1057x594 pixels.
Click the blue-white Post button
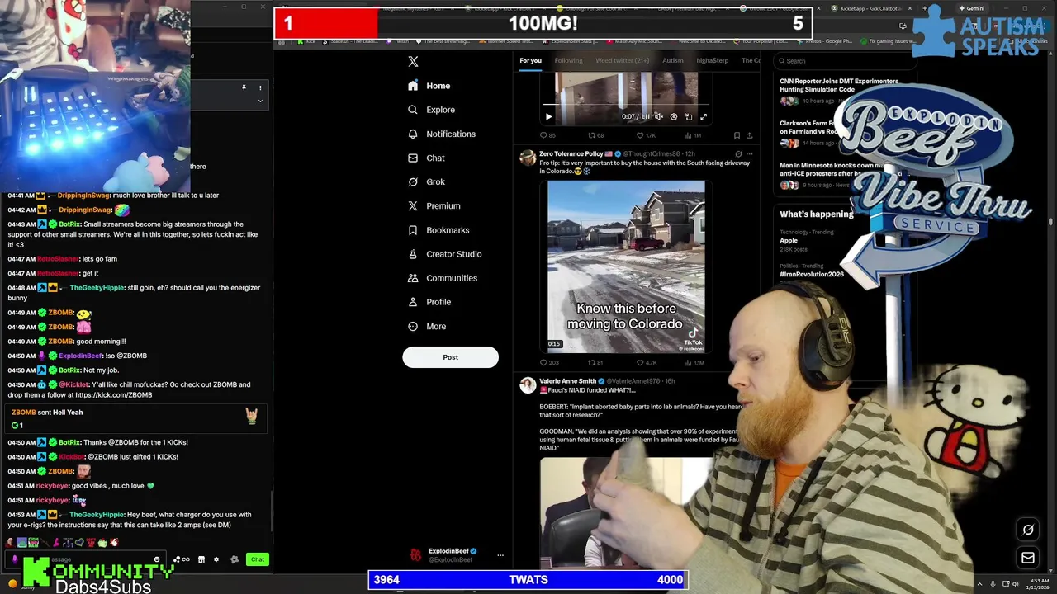pos(450,357)
